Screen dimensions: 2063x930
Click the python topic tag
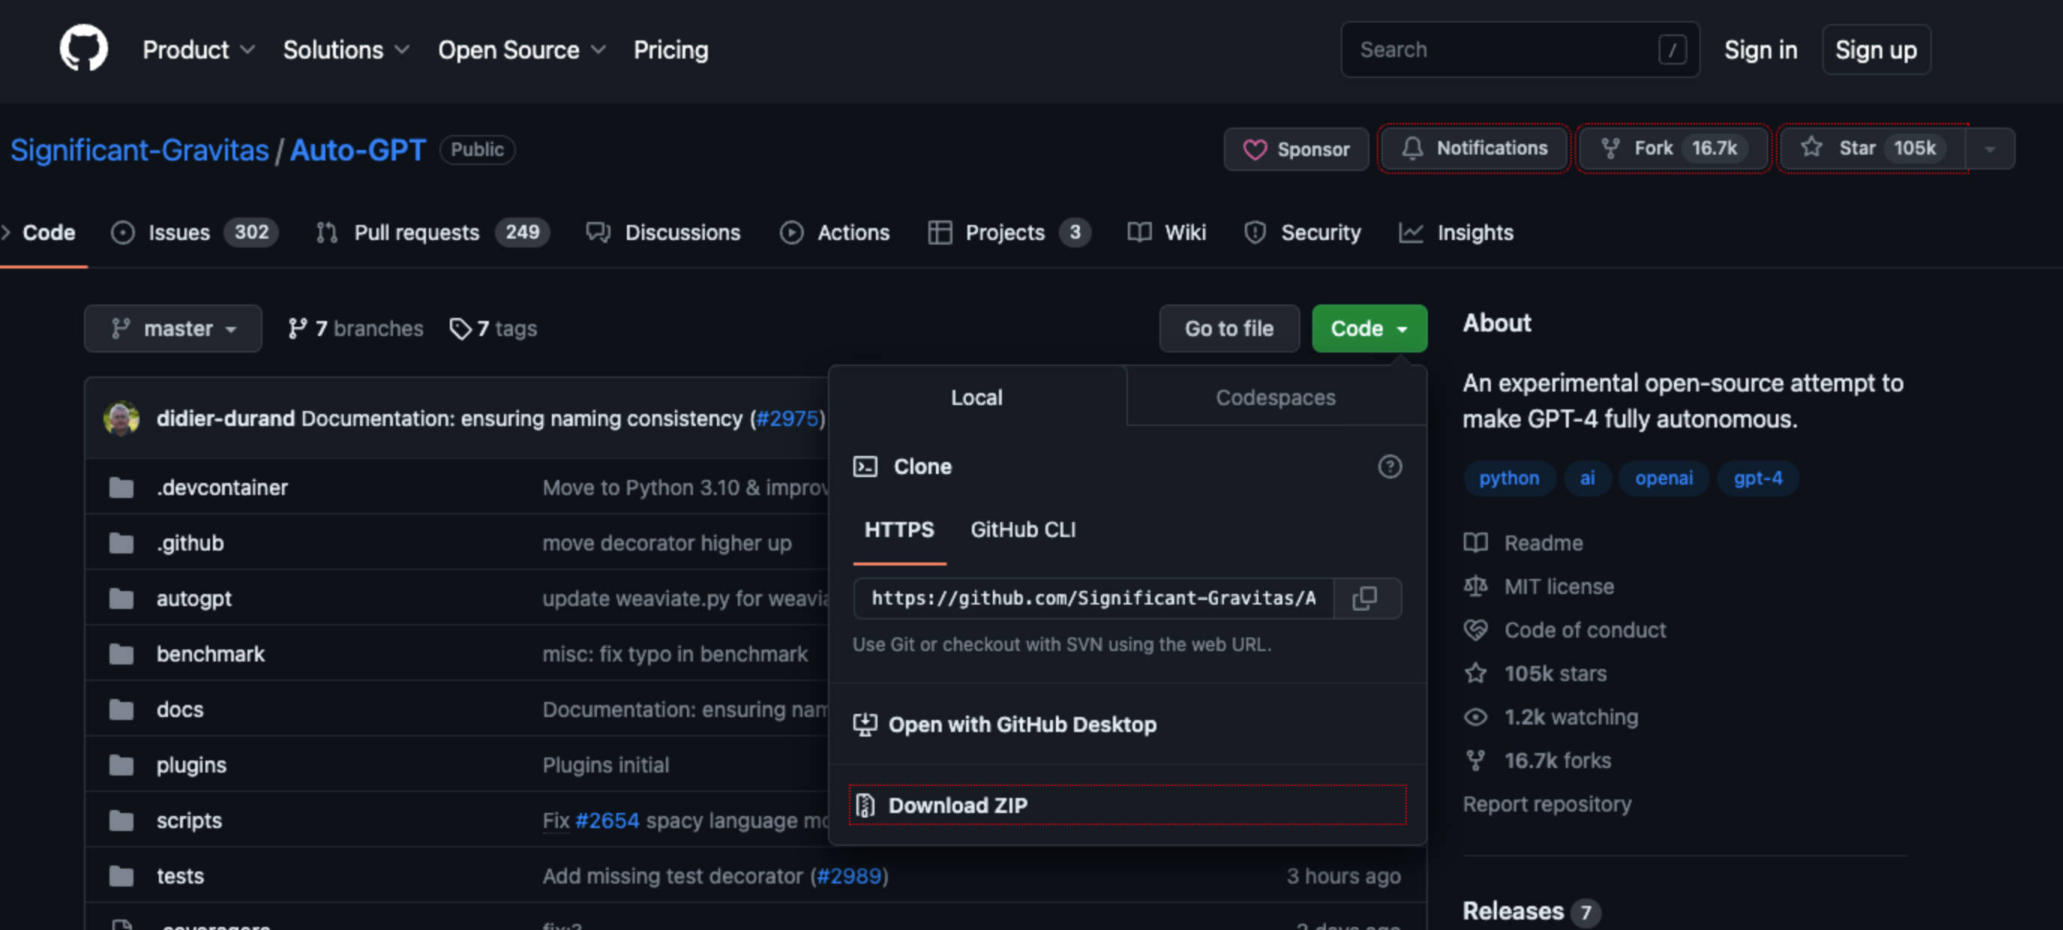tap(1509, 478)
